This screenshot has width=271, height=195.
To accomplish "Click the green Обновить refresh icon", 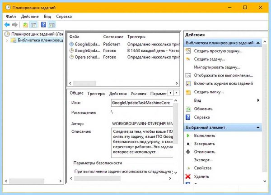I will click(188, 109).
